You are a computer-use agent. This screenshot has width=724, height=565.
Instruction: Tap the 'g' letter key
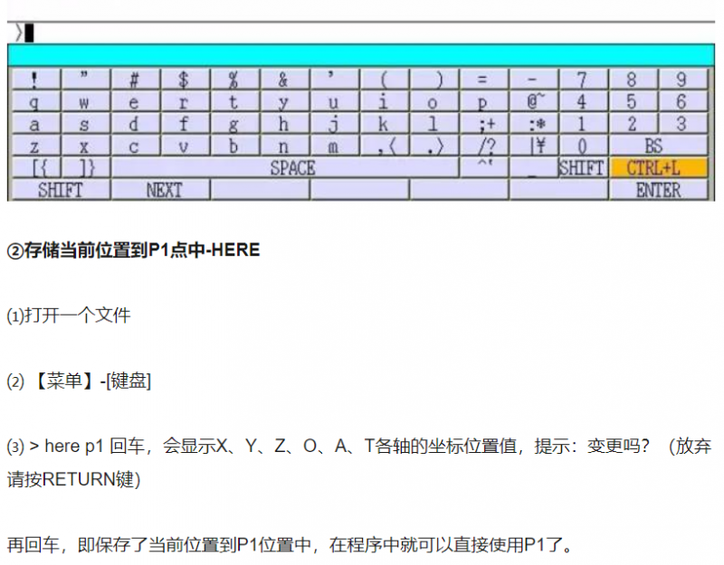click(235, 124)
